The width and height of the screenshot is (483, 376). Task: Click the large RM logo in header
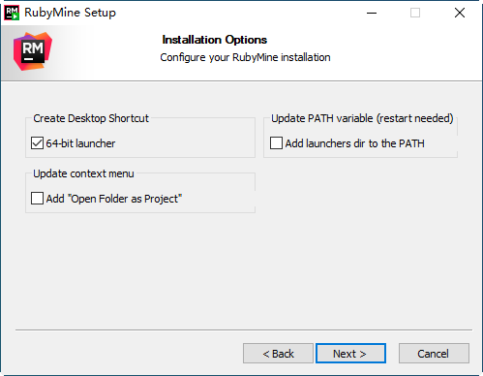point(33,51)
